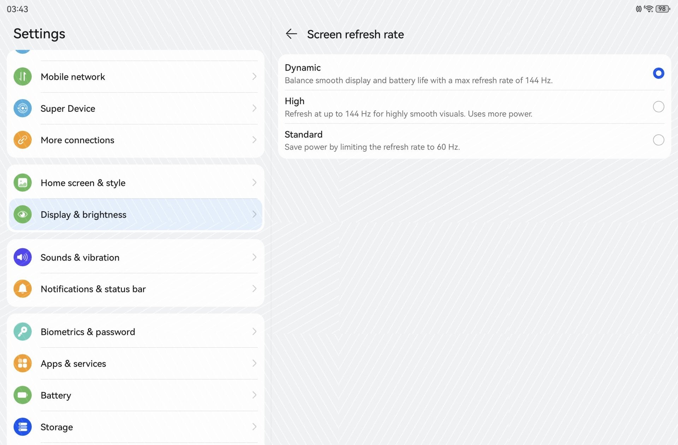Open Notifications & status bar chevron
The height and width of the screenshot is (445, 678).
(254, 289)
